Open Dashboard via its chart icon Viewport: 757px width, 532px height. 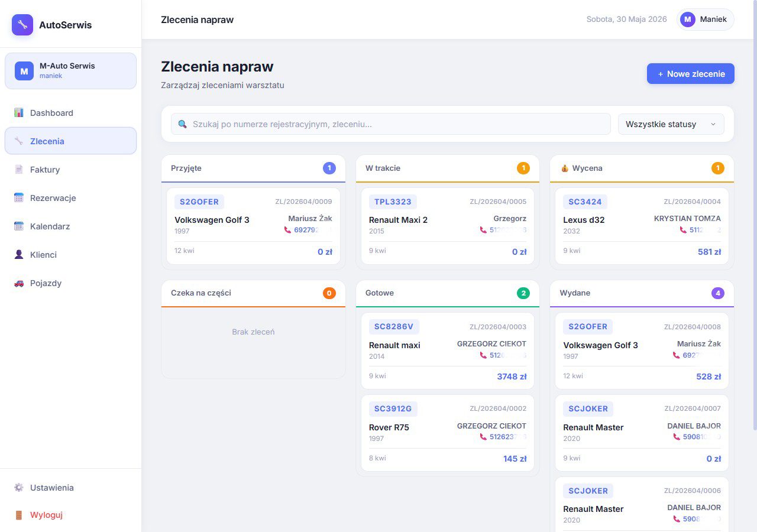[x=19, y=113]
